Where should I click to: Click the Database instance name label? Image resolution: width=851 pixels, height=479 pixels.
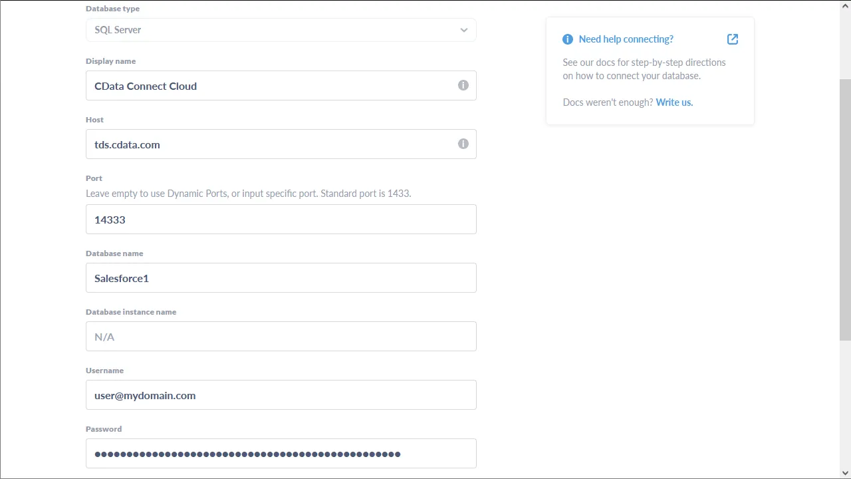point(131,312)
